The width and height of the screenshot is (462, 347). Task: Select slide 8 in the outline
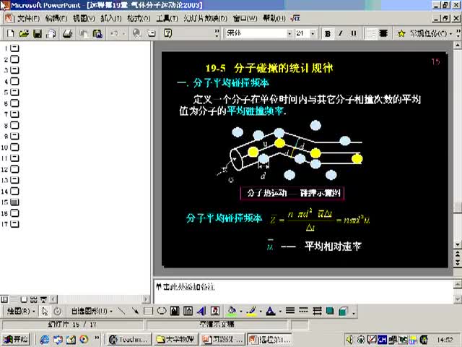pos(14,125)
